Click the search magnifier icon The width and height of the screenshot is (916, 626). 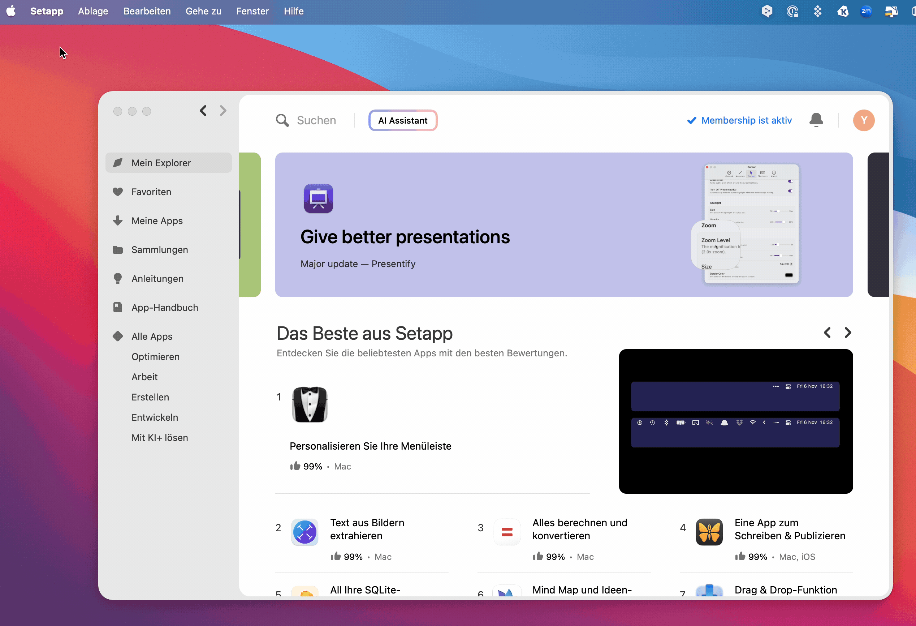click(x=282, y=120)
